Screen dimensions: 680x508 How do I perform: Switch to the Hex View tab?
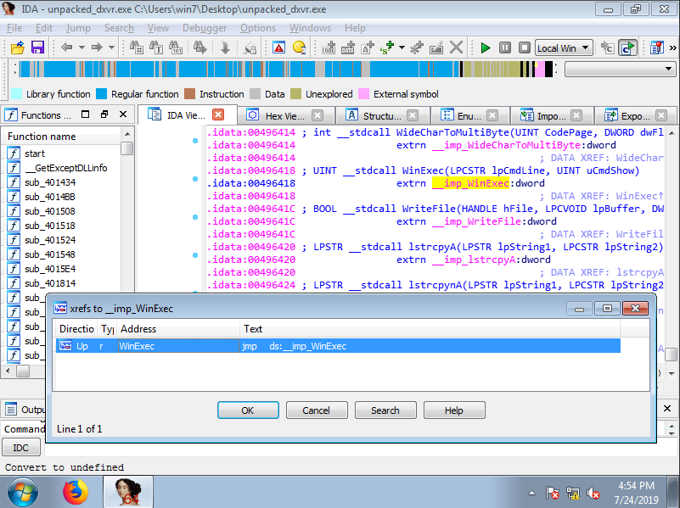coord(285,115)
